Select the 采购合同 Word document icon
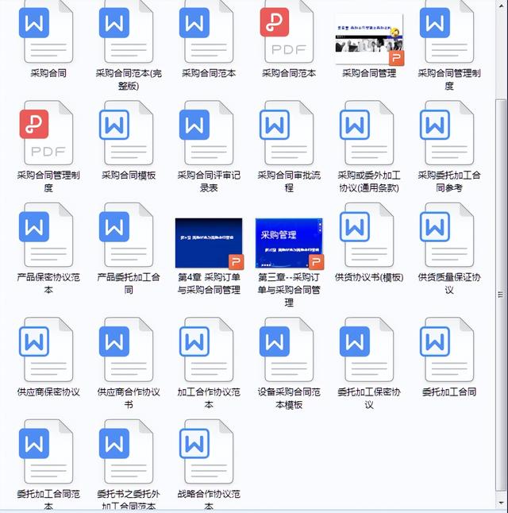The height and width of the screenshot is (513, 508). 46,33
